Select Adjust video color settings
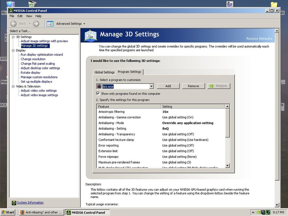Screen dimensions: 288x216 39,90
